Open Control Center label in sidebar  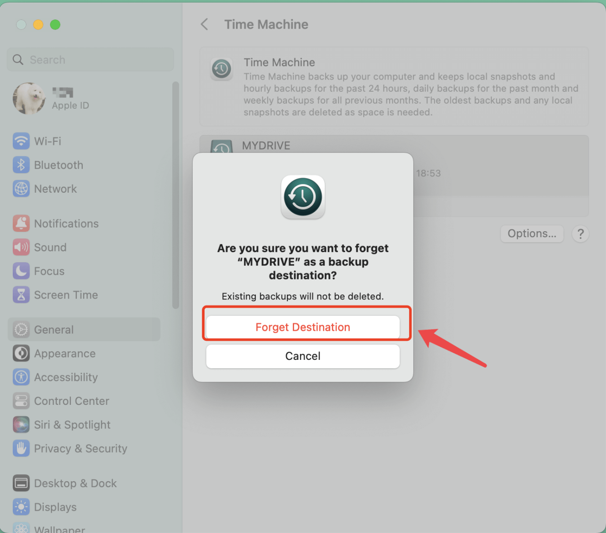pos(72,401)
